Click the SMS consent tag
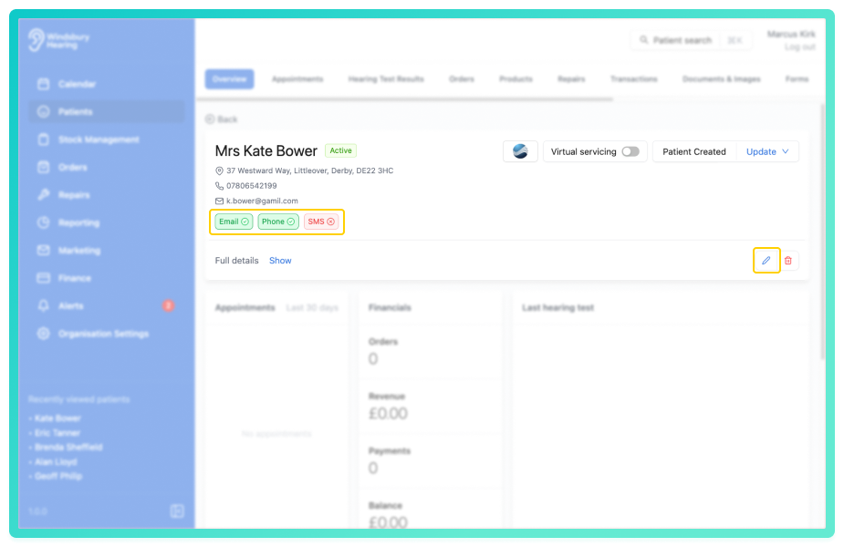This screenshot has width=844, height=547. click(x=321, y=222)
